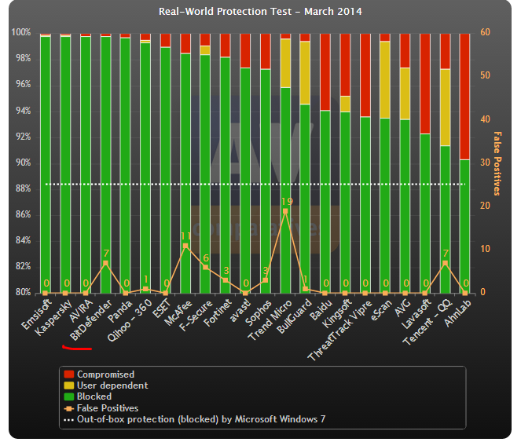Screen dimensions: 521x442
Task: Click the yellow segment of BullGuard bar
Action: coord(305,73)
